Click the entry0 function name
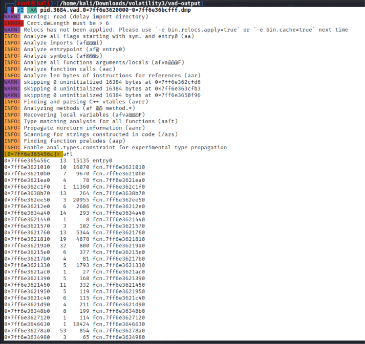This screenshot has width=365, height=344. [x=102, y=160]
